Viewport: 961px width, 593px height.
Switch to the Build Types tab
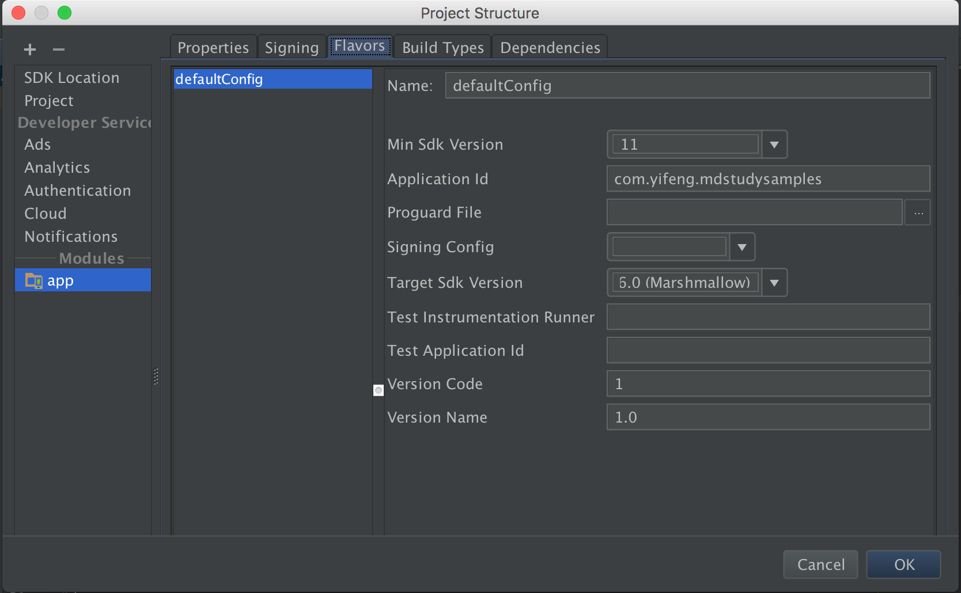click(442, 47)
